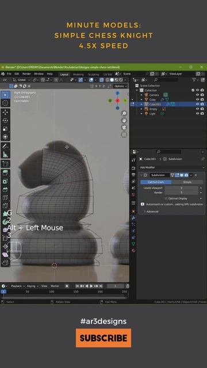Select the Select Box tool
Screen dimensions: 207x368
coord(5,95)
